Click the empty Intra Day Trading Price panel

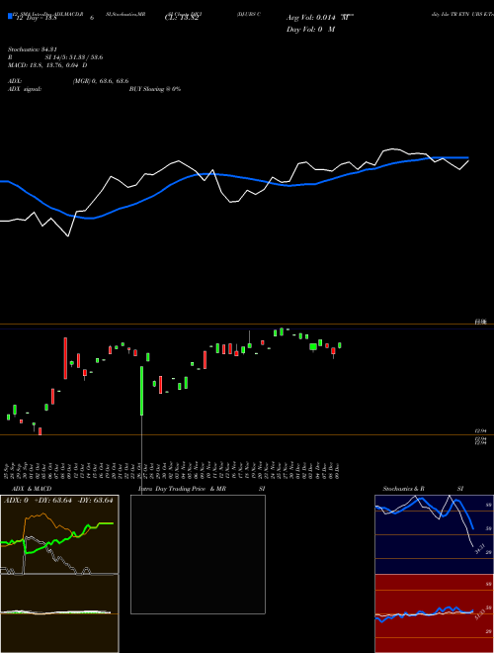point(198,554)
